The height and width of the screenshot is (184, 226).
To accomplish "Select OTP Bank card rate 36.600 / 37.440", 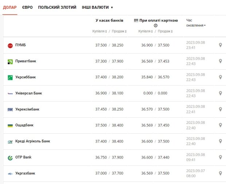I will pyautogui.click(x=155, y=157).
